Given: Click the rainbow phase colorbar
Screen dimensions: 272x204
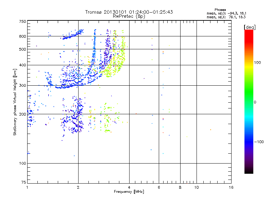Looking at the screenshot, I should [x=249, y=101].
